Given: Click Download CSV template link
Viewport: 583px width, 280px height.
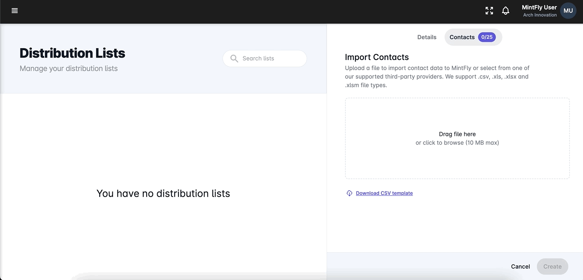Looking at the screenshot, I should [384, 193].
